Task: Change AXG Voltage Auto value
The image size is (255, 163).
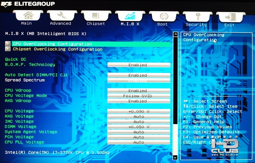Action: (x=139, y=117)
